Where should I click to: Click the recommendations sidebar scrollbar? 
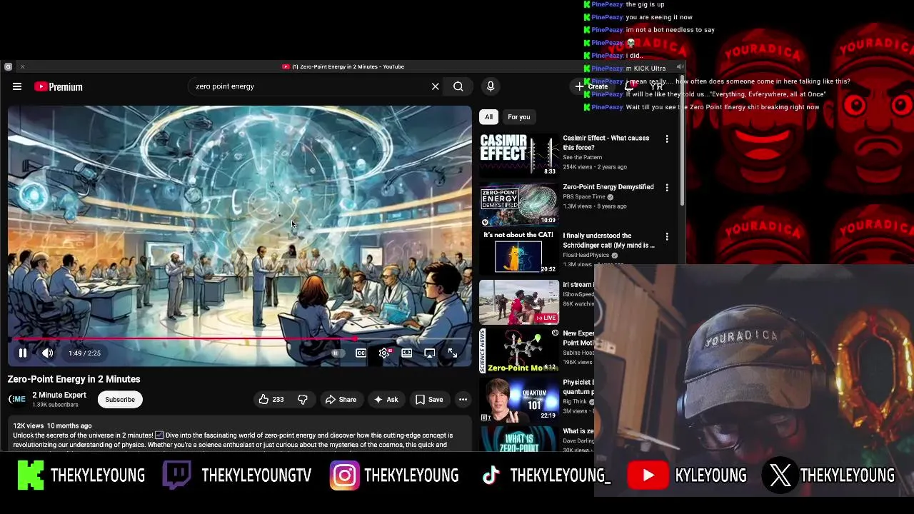pos(682,139)
